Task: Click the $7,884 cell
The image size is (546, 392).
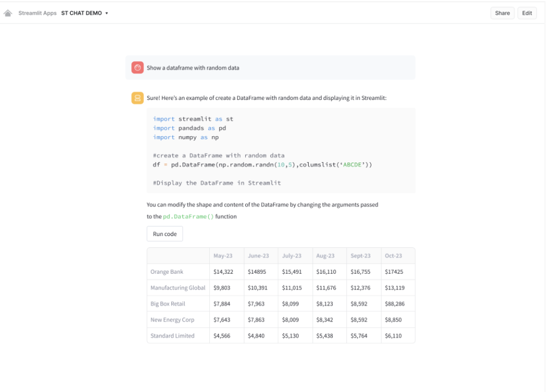Action: [227, 303]
